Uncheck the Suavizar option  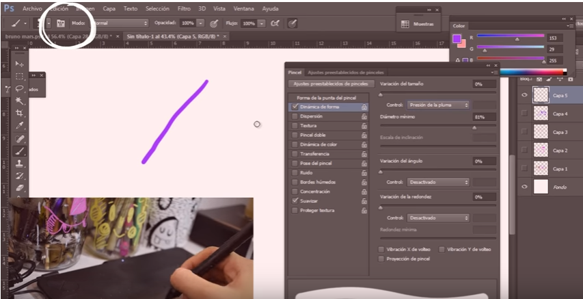(x=295, y=201)
